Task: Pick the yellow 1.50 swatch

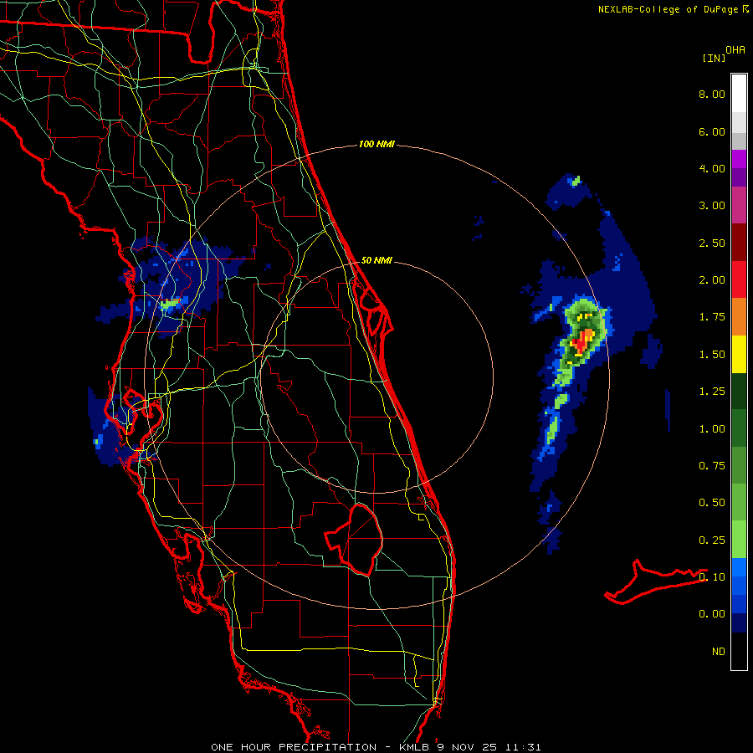Action: (x=739, y=354)
